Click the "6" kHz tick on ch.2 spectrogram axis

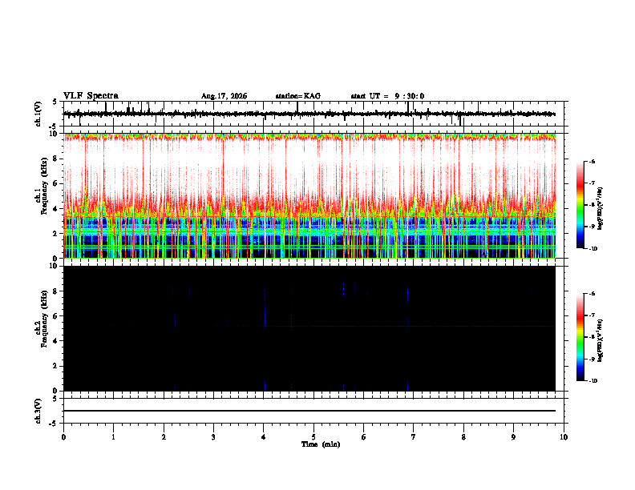coord(56,316)
